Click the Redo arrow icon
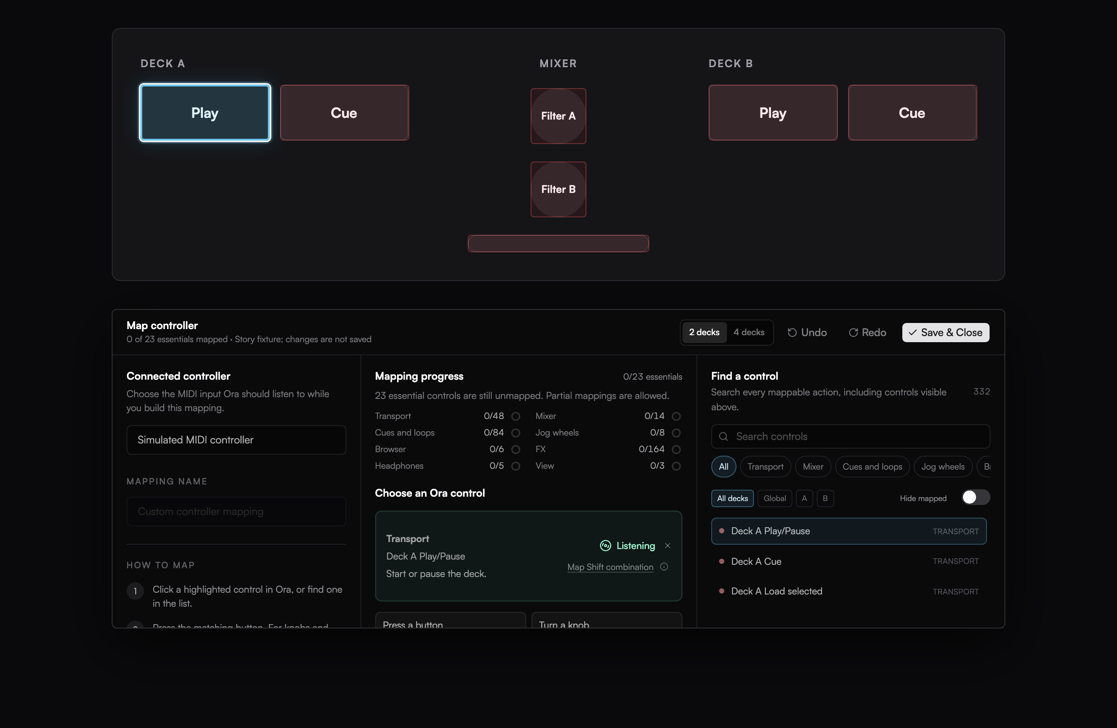 (853, 332)
